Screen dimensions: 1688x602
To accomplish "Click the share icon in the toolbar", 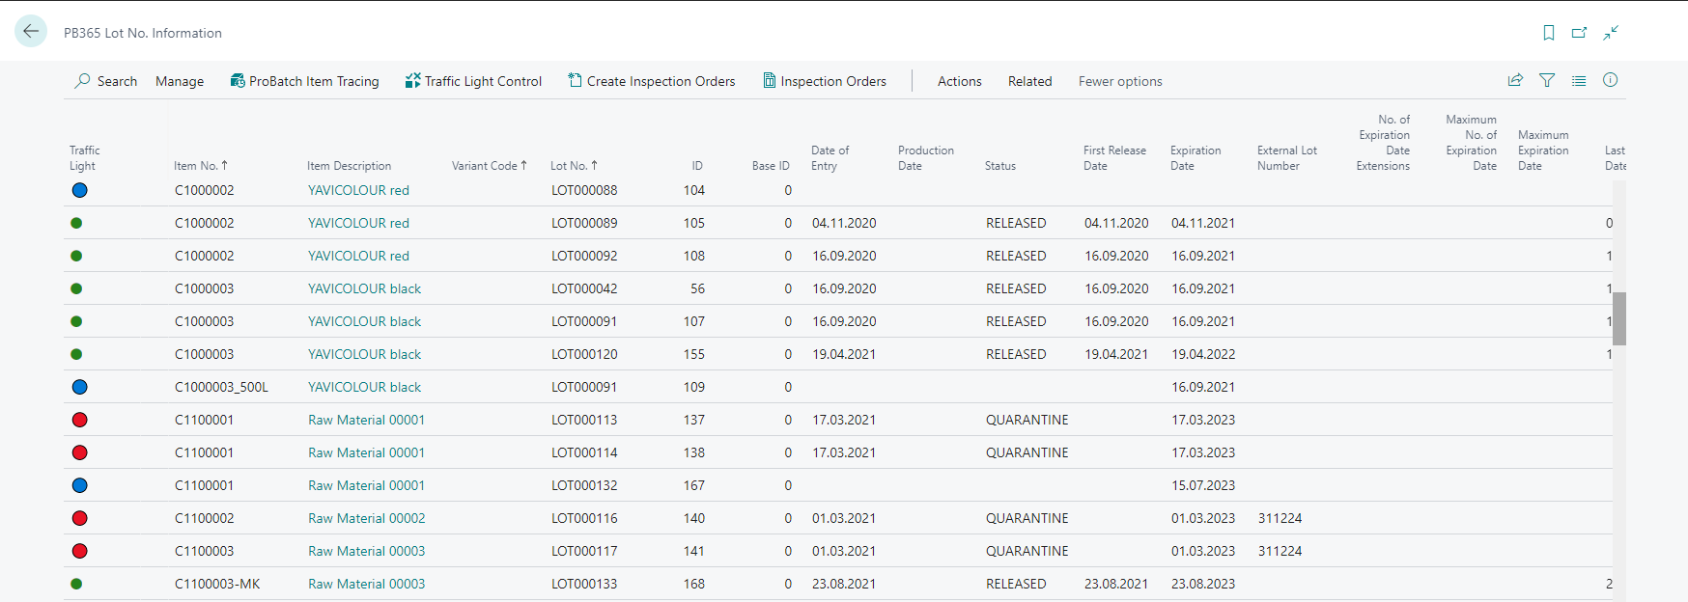I will click(x=1516, y=81).
